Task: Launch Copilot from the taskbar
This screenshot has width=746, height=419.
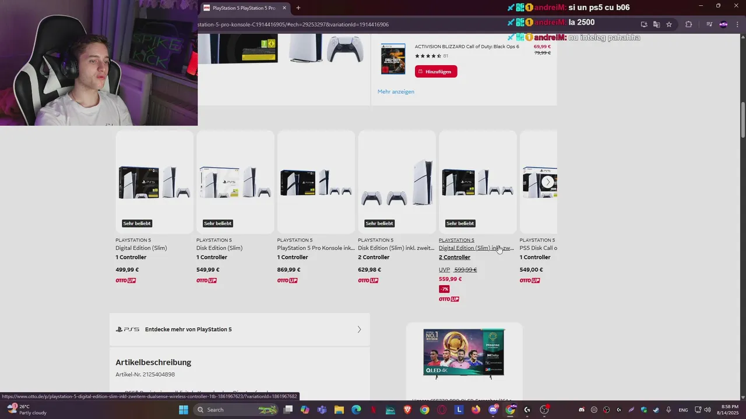Action: click(x=305, y=410)
